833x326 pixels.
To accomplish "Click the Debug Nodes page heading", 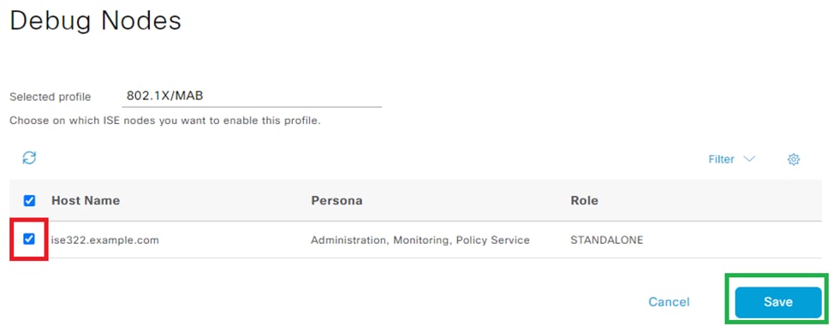I will point(96,21).
